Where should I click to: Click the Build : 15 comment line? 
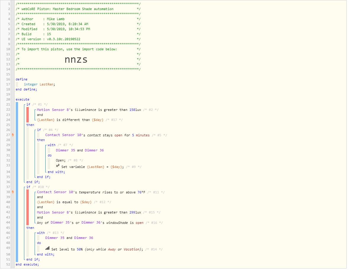coord(78,34)
